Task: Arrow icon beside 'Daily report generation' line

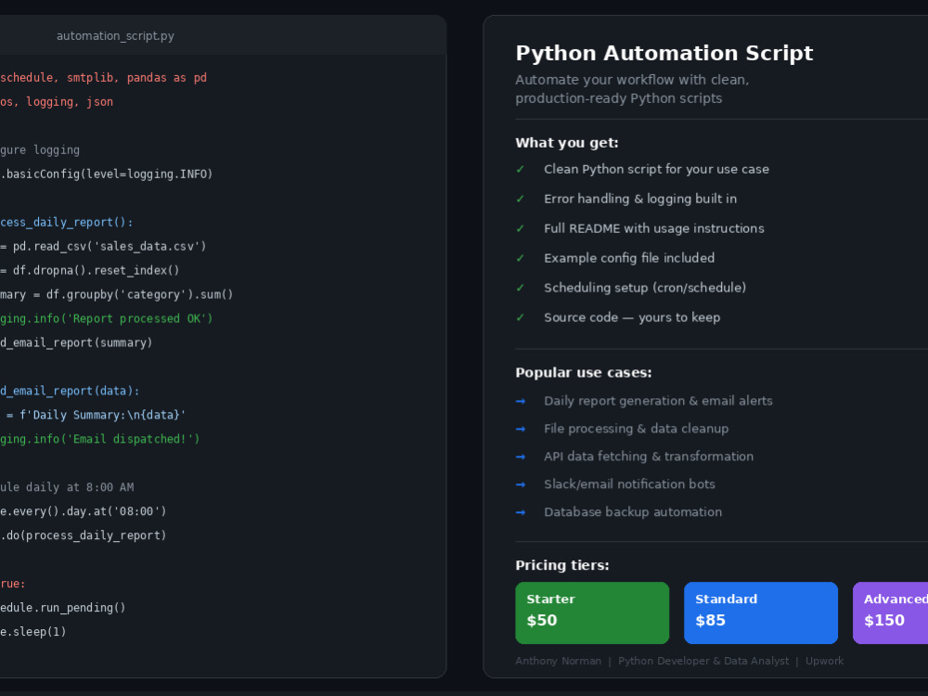Action: click(521, 401)
